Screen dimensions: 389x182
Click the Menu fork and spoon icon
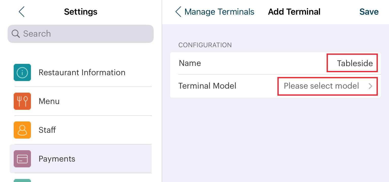[22, 101]
